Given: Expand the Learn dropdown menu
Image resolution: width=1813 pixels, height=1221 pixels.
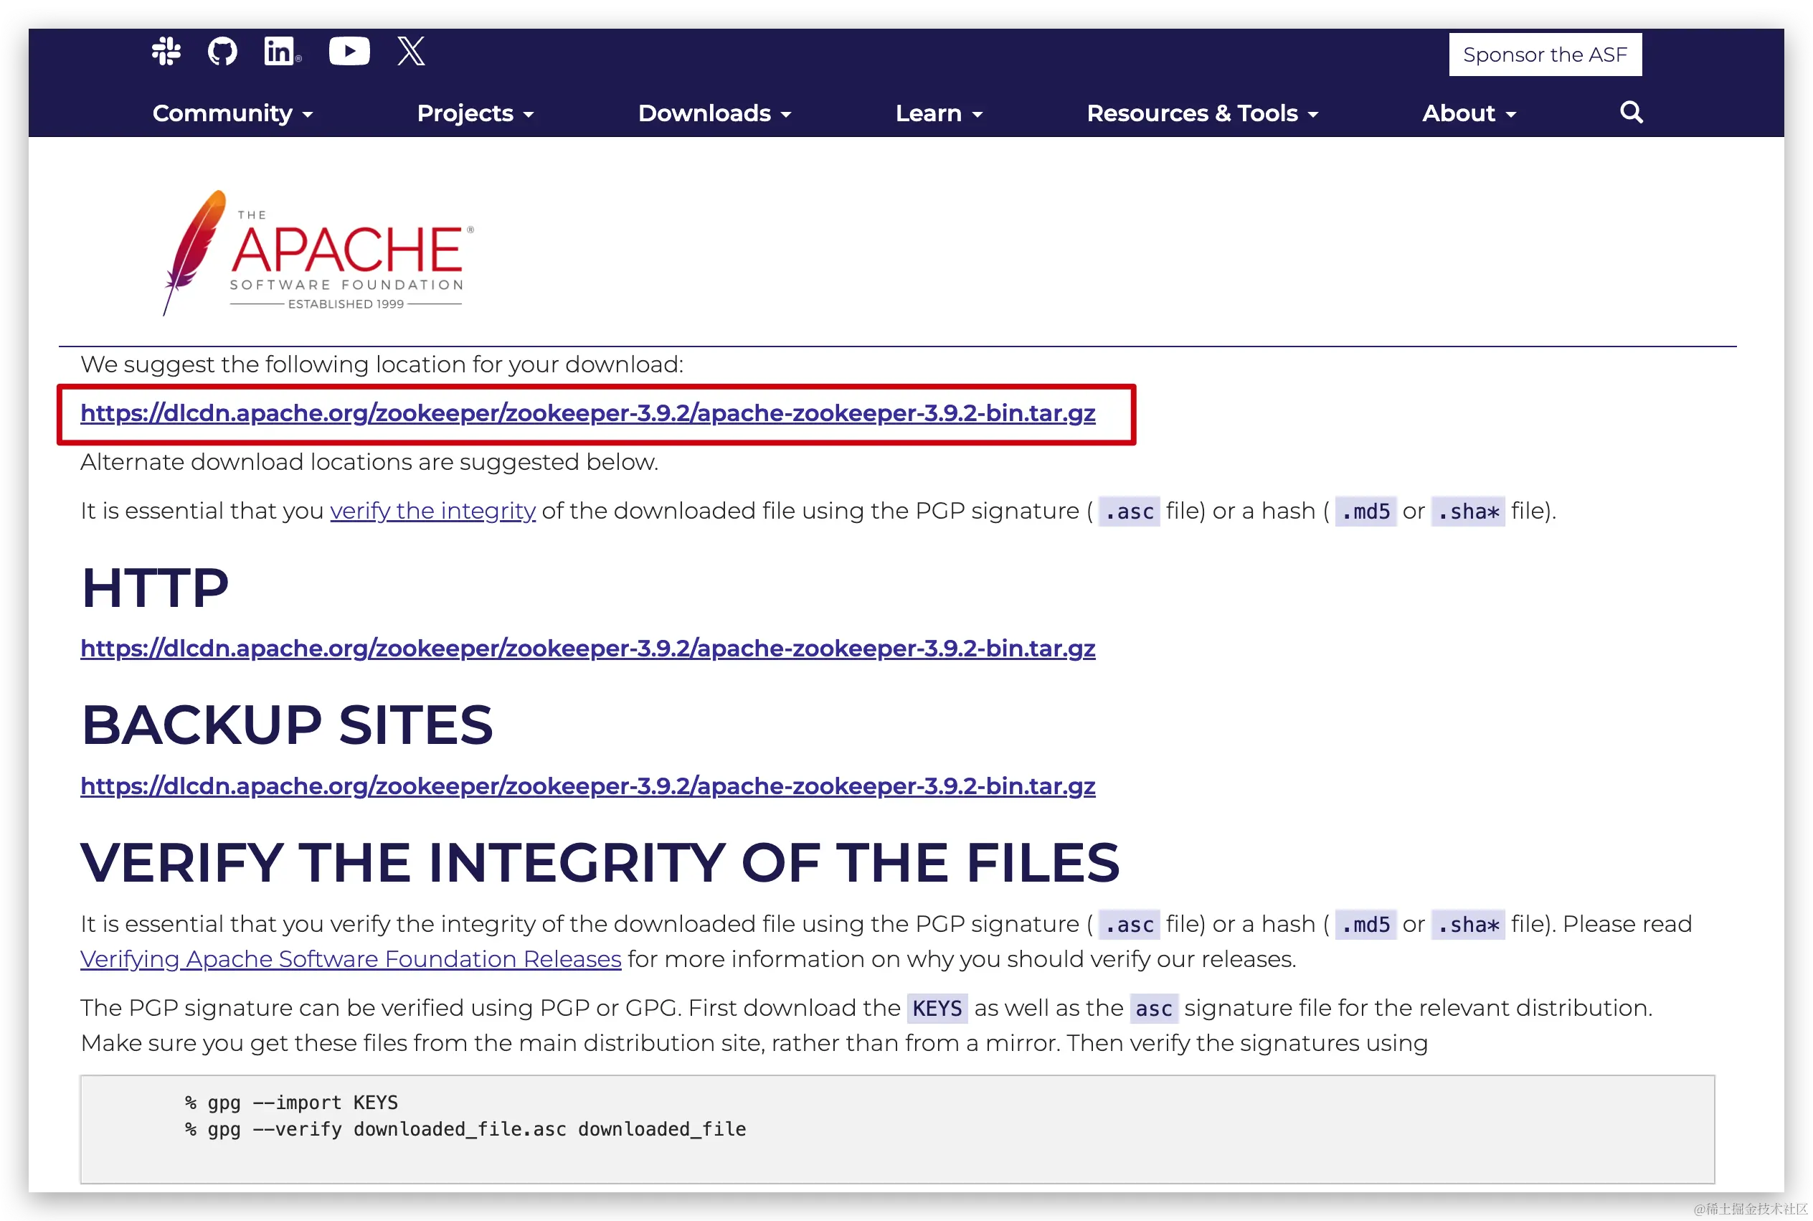Looking at the screenshot, I should click(x=938, y=113).
